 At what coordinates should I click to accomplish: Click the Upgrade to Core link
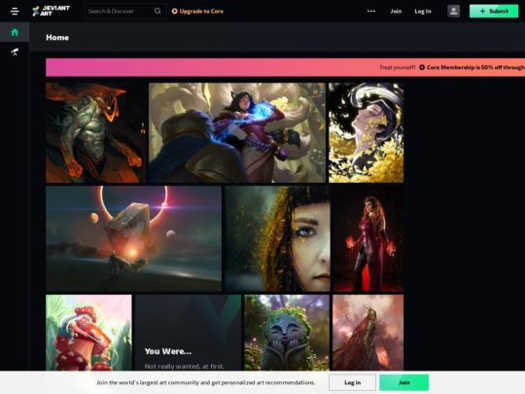[x=197, y=11]
